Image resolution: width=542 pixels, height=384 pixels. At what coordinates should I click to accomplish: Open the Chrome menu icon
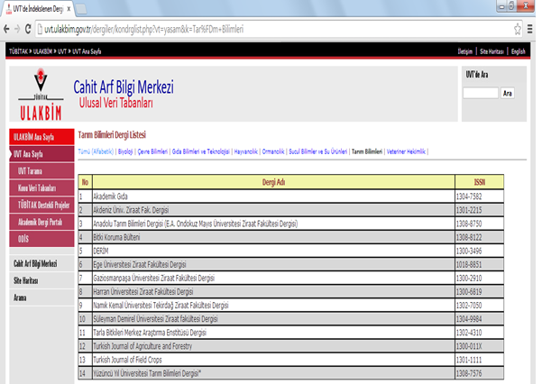[531, 29]
